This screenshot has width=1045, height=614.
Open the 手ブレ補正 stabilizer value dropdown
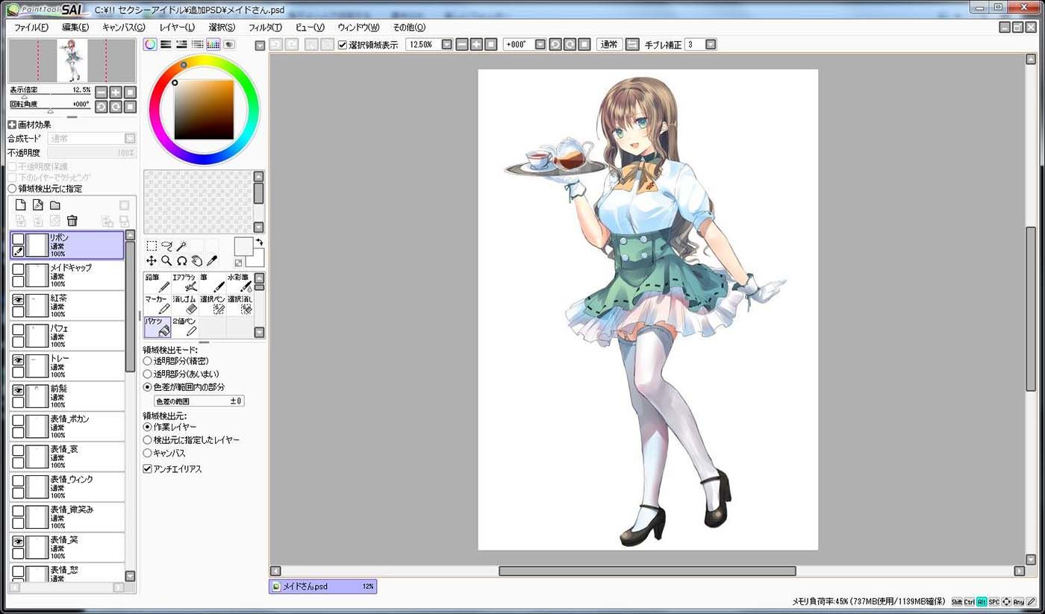click(711, 45)
